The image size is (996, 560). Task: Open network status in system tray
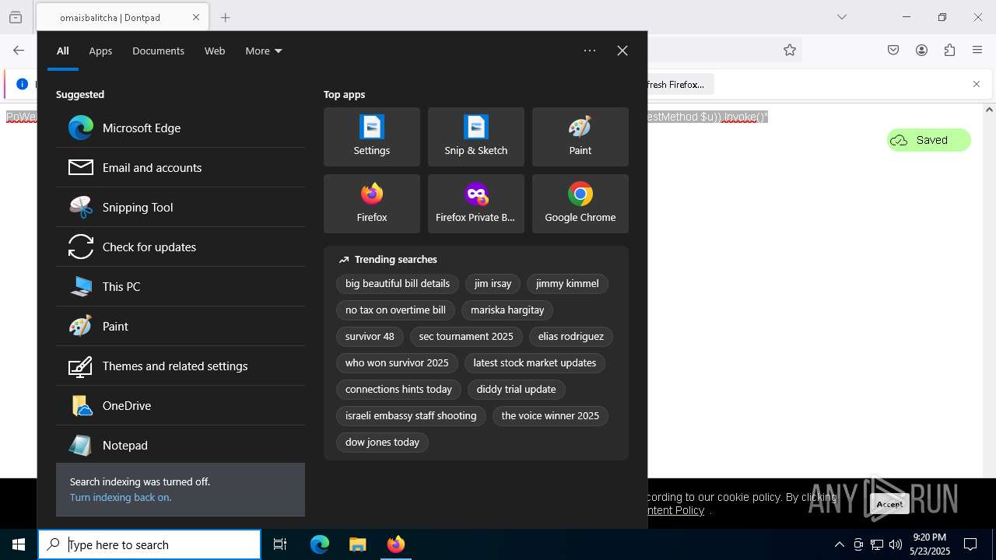pyautogui.click(x=877, y=544)
